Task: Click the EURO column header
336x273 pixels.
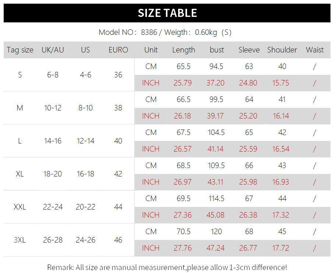Action: coord(118,50)
